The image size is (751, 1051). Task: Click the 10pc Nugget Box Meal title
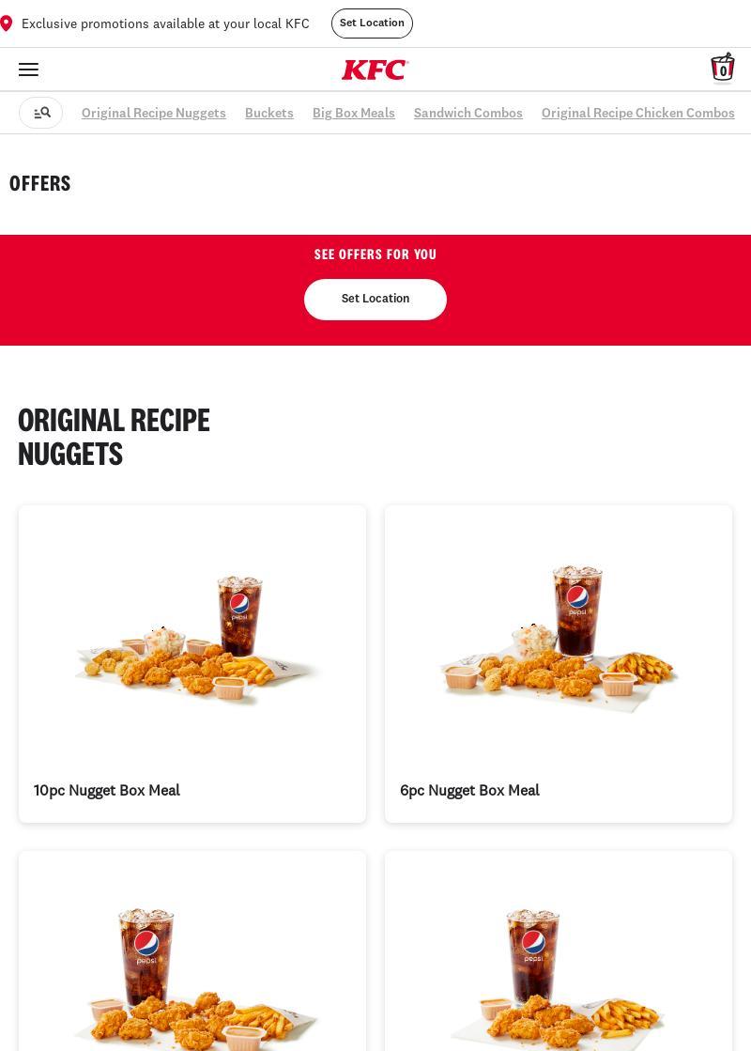[107, 790]
